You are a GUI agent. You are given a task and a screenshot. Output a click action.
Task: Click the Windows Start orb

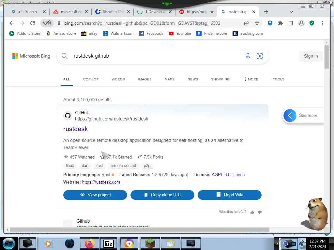tap(9, 243)
